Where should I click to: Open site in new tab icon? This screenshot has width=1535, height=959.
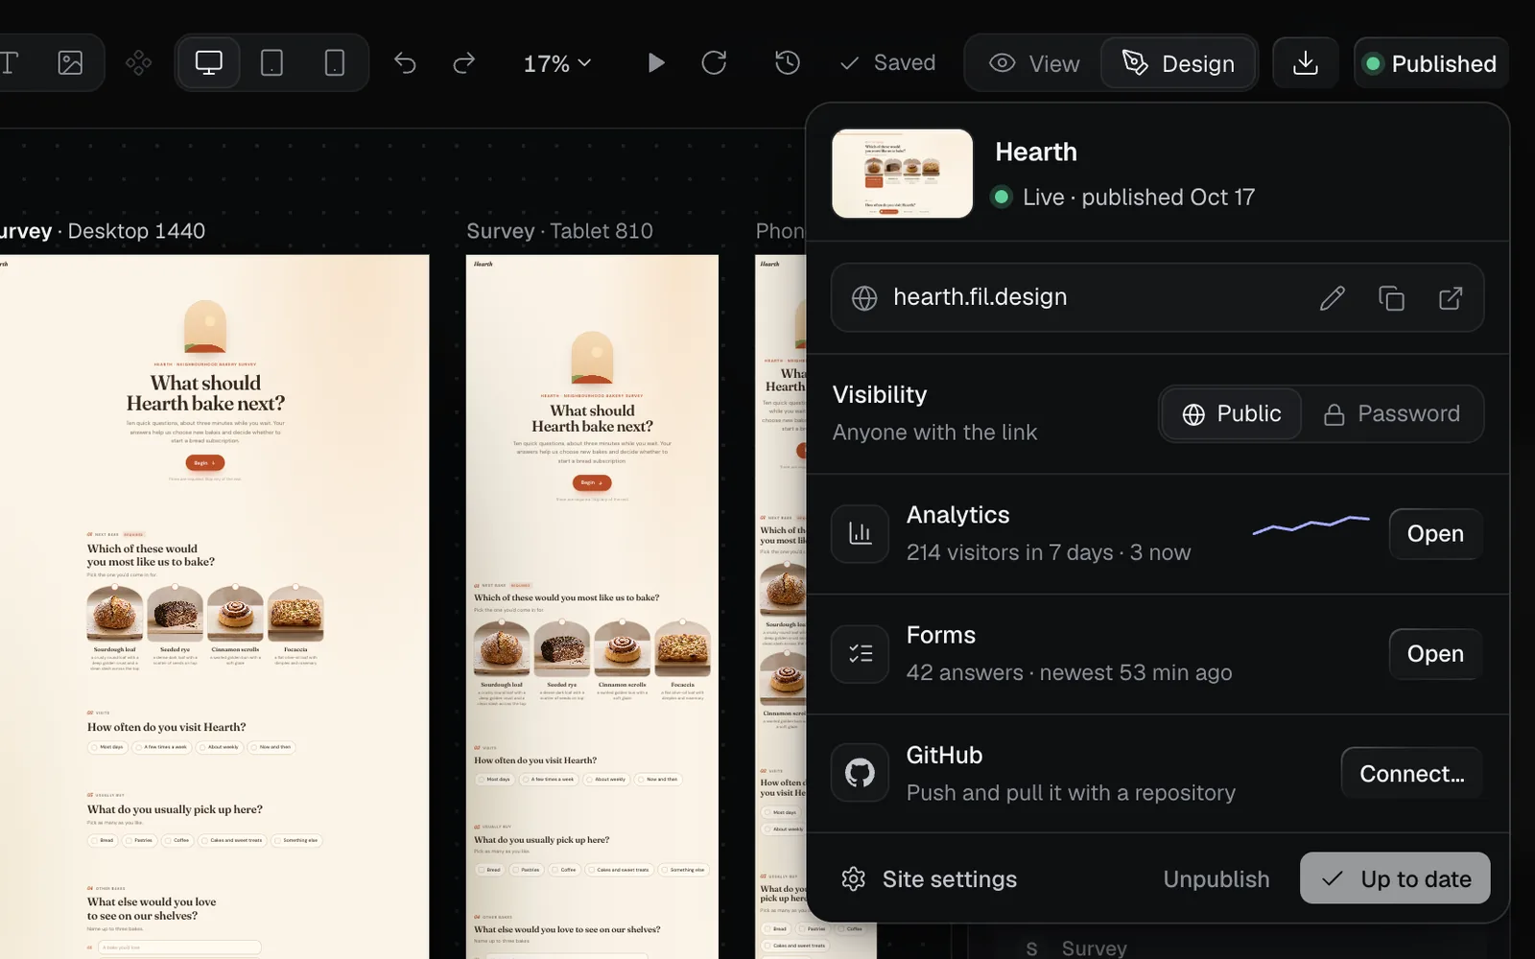pyautogui.click(x=1451, y=298)
